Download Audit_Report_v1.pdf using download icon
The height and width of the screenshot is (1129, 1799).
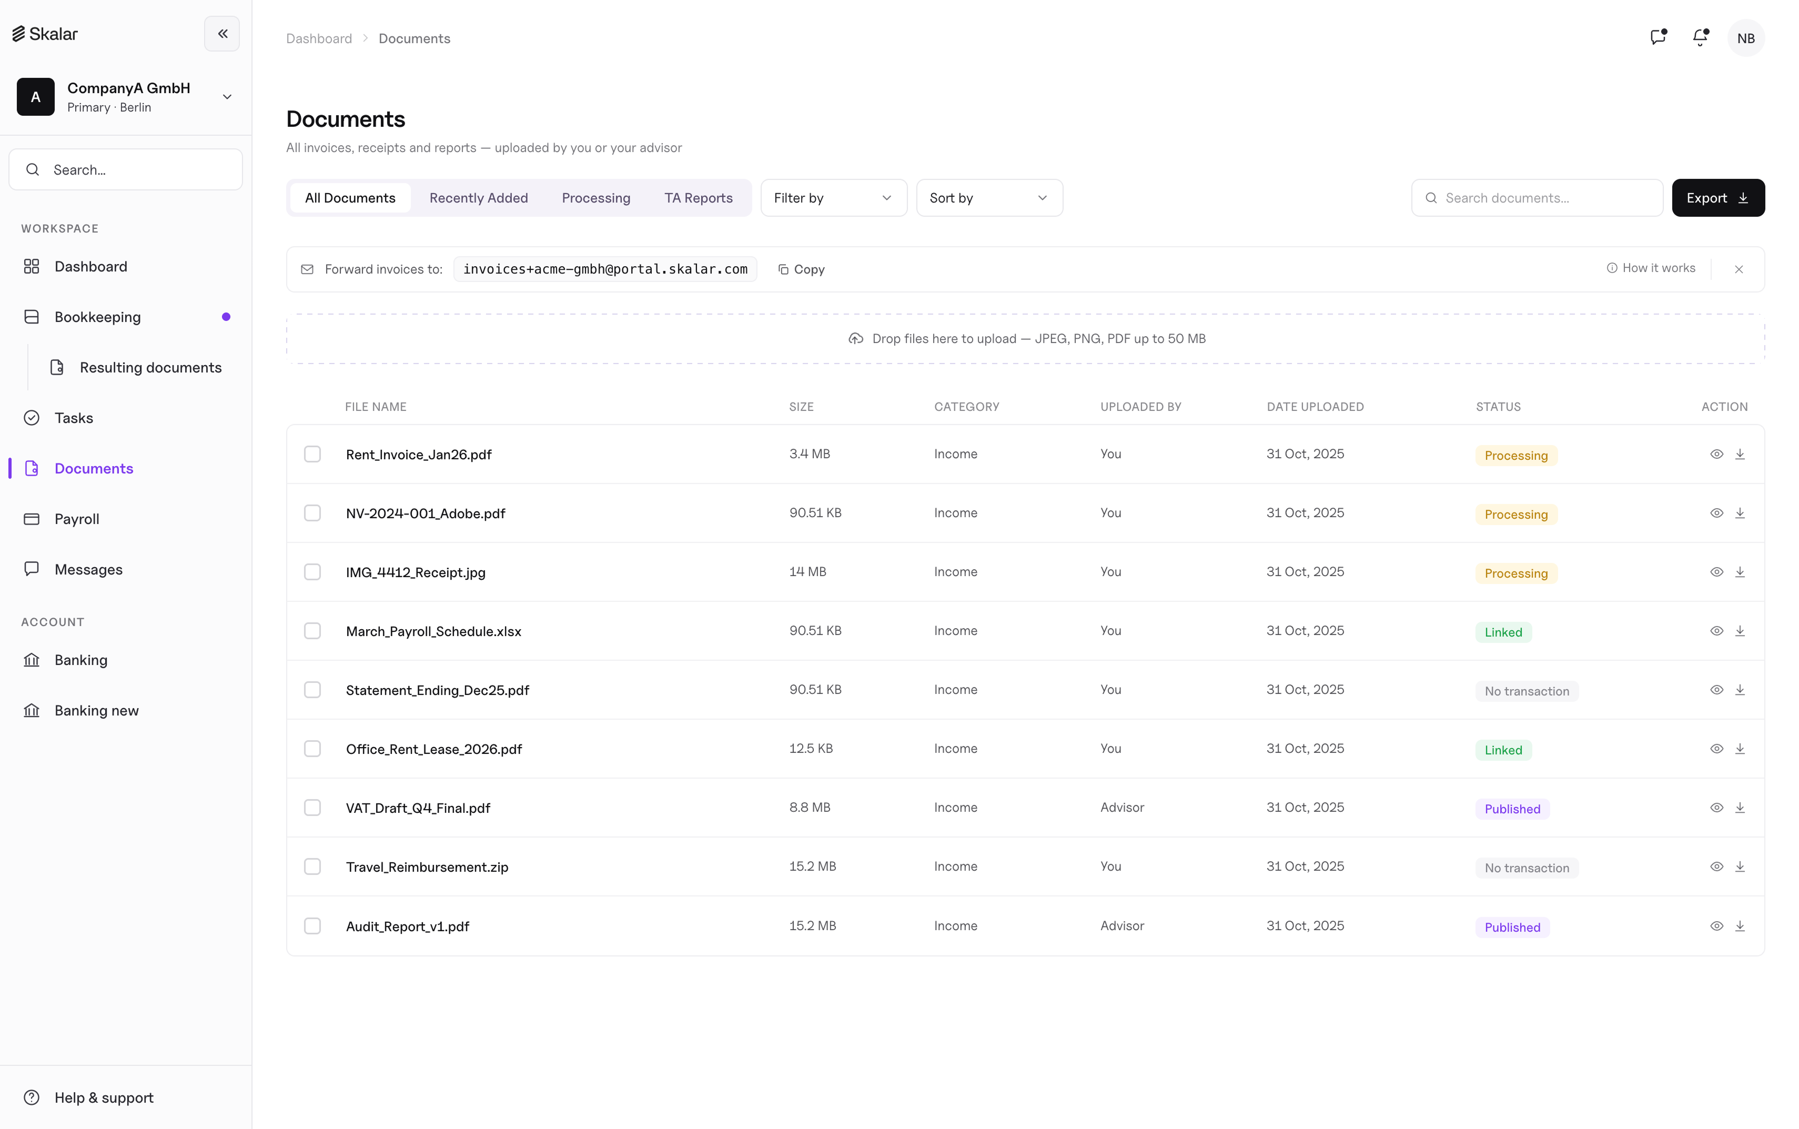point(1739,926)
